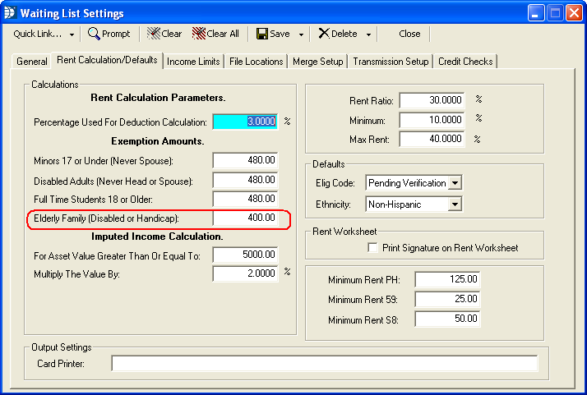Select the Rent Calculation/Defaults tab
Image resolution: width=587 pixels, height=395 pixels.
click(x=107, y=60)
